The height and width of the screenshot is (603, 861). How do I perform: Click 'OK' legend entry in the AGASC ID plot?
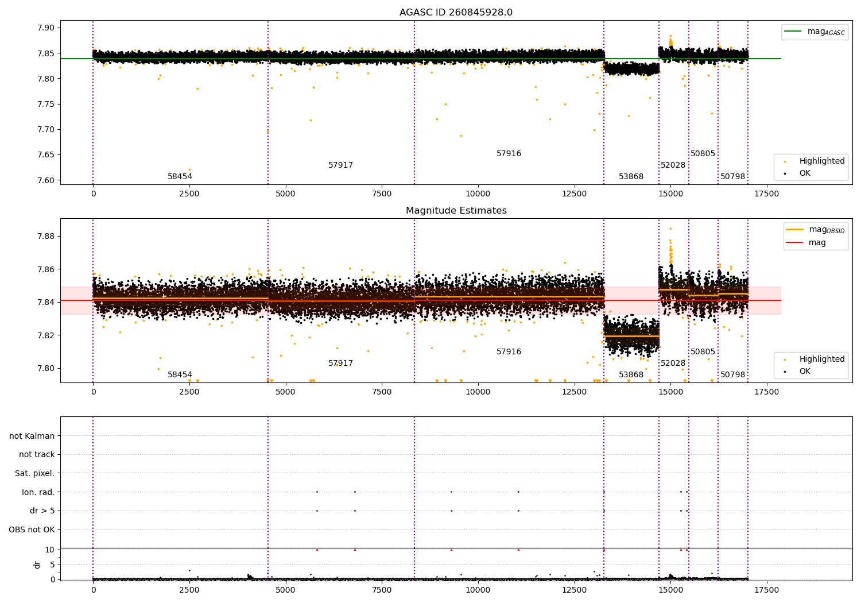click(797, 173)
